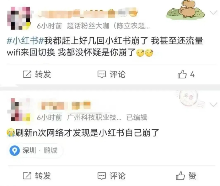Click 转发 label on first post
The image size is (220, 186).
click(x=43, y=74)
